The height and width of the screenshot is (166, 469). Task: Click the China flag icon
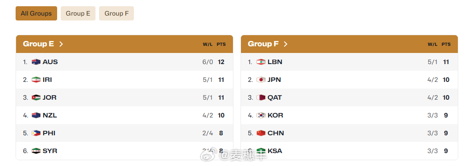tap(261, 133)
